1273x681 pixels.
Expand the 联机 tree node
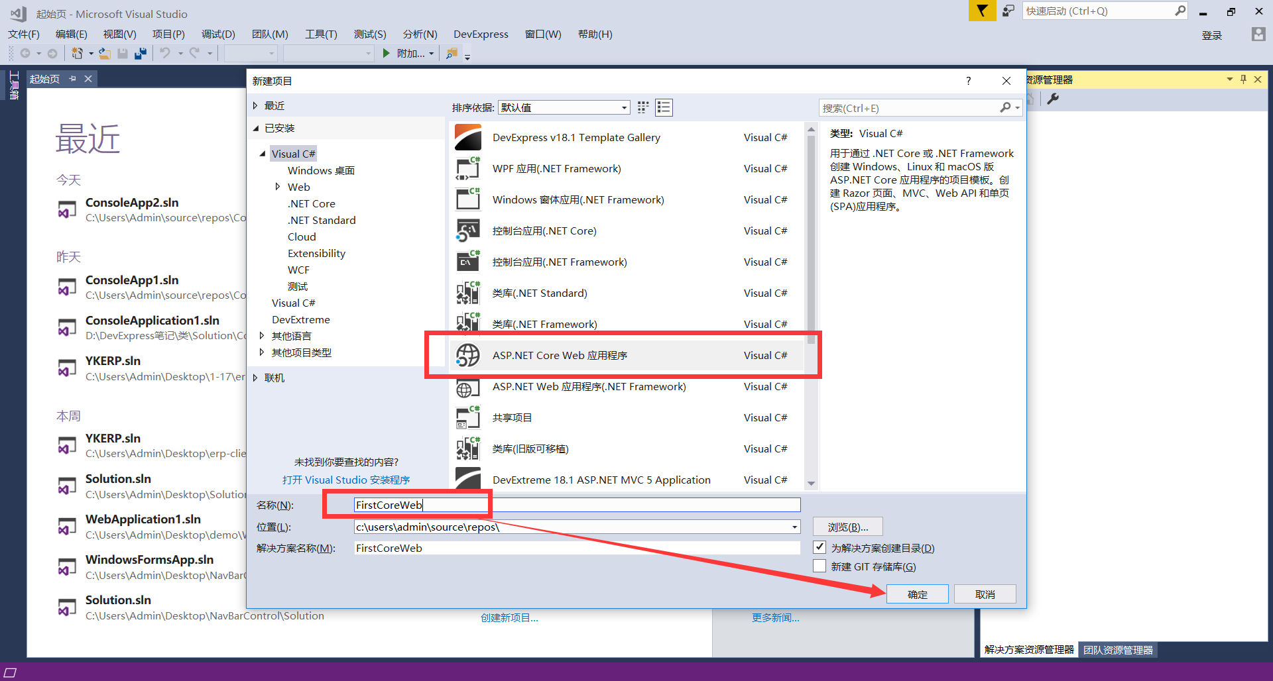(255, 378)
